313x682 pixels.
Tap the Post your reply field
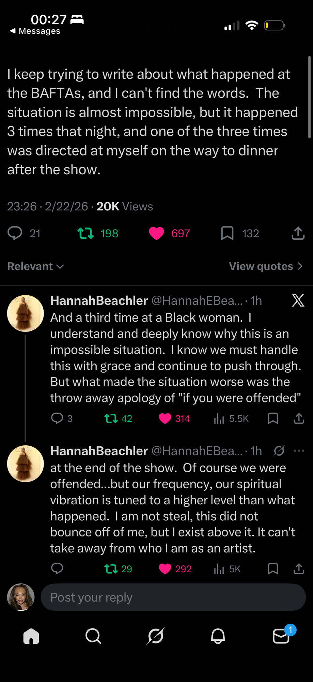173,597
